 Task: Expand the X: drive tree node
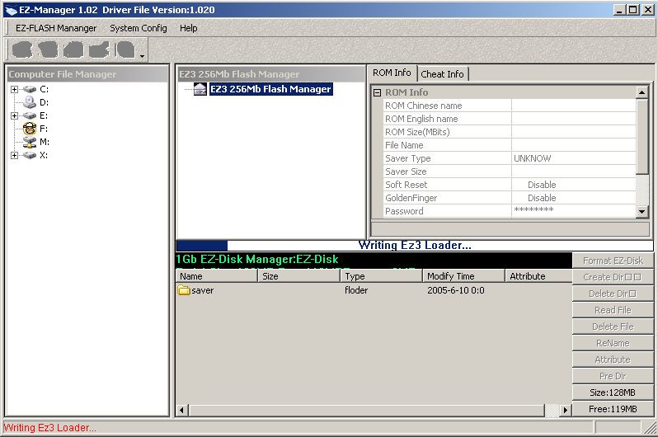pos(14,155)
